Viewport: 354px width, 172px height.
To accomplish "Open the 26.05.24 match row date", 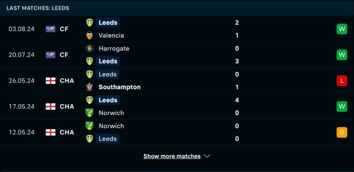I will click(22, 81).
